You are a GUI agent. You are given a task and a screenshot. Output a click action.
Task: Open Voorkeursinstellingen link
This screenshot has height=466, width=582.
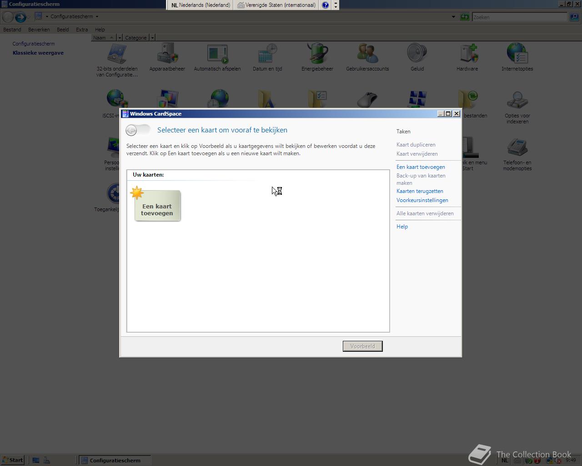[422, 200]
